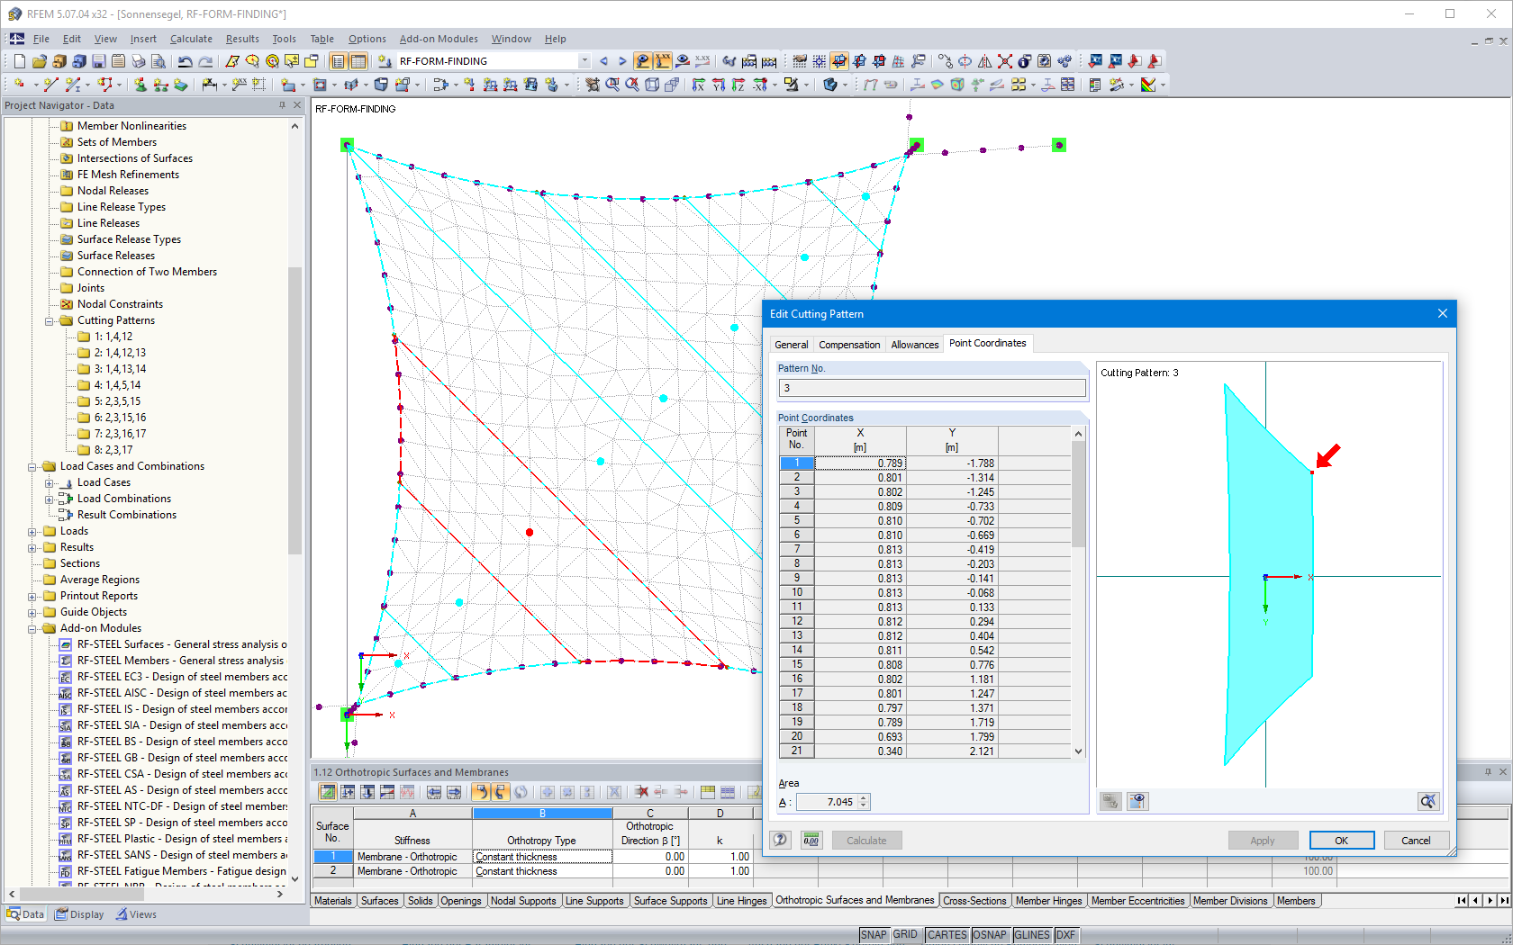Click the New Model toolbar icon
The height and width of the screenshot is (945, 1513).
click(18, 61)
